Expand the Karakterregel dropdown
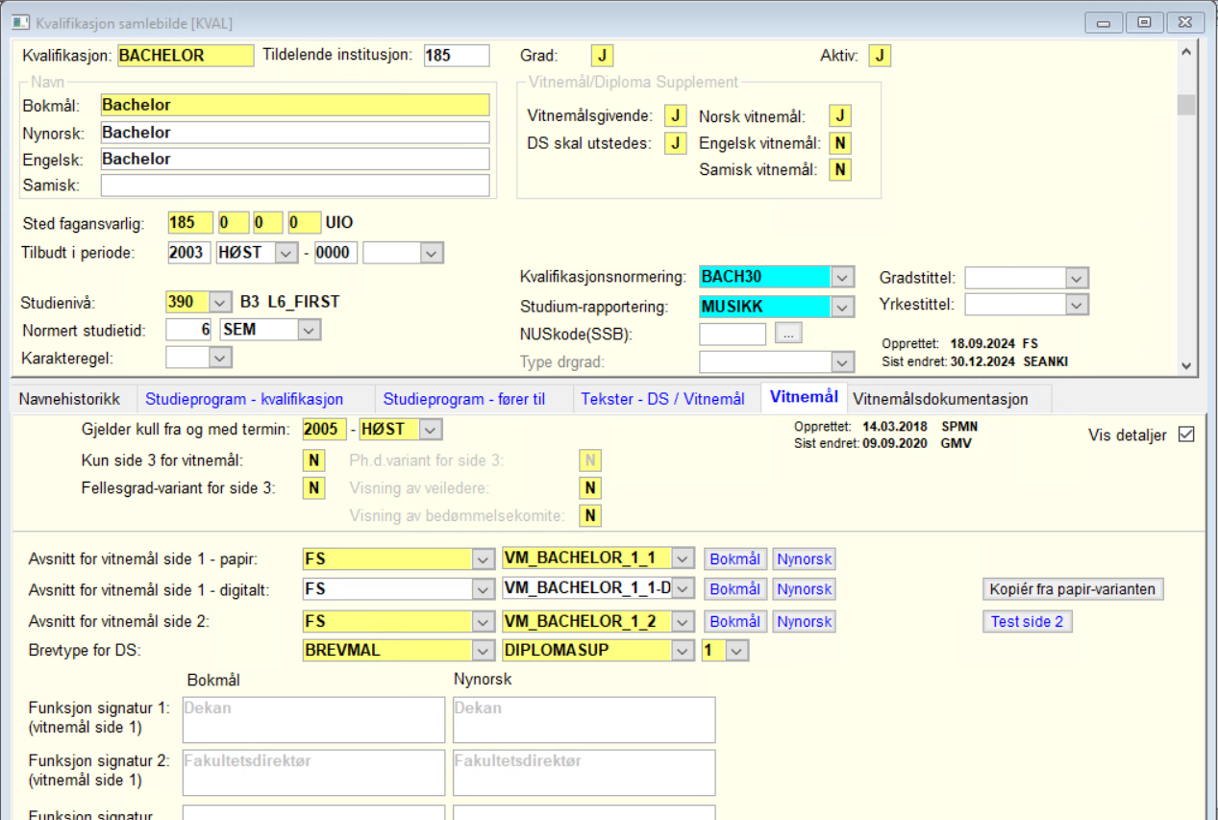Viewport: 1218px width, 820px height. 220,358
